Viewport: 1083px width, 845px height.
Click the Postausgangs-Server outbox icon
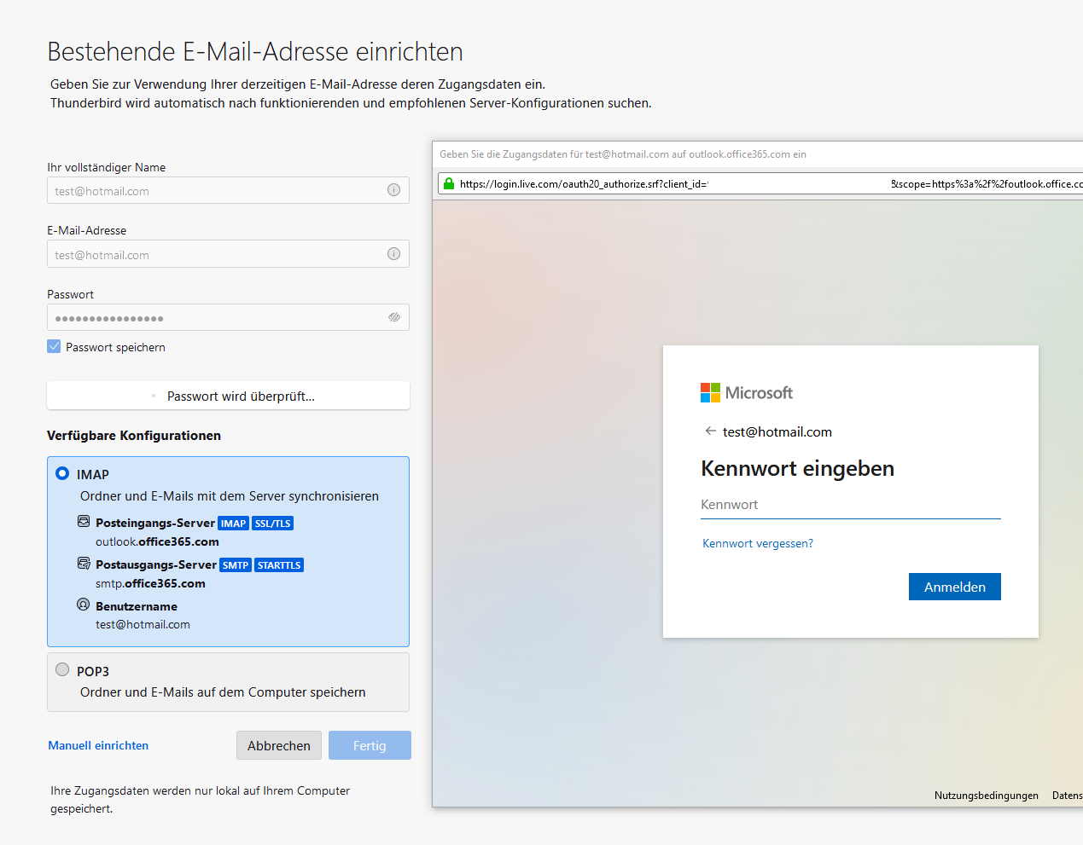click(84, 563)
